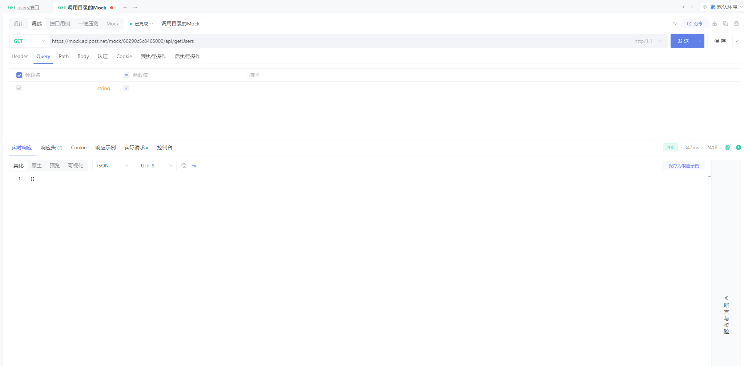Select the Query tab
The image size is (744, 366).
point(43,56)
